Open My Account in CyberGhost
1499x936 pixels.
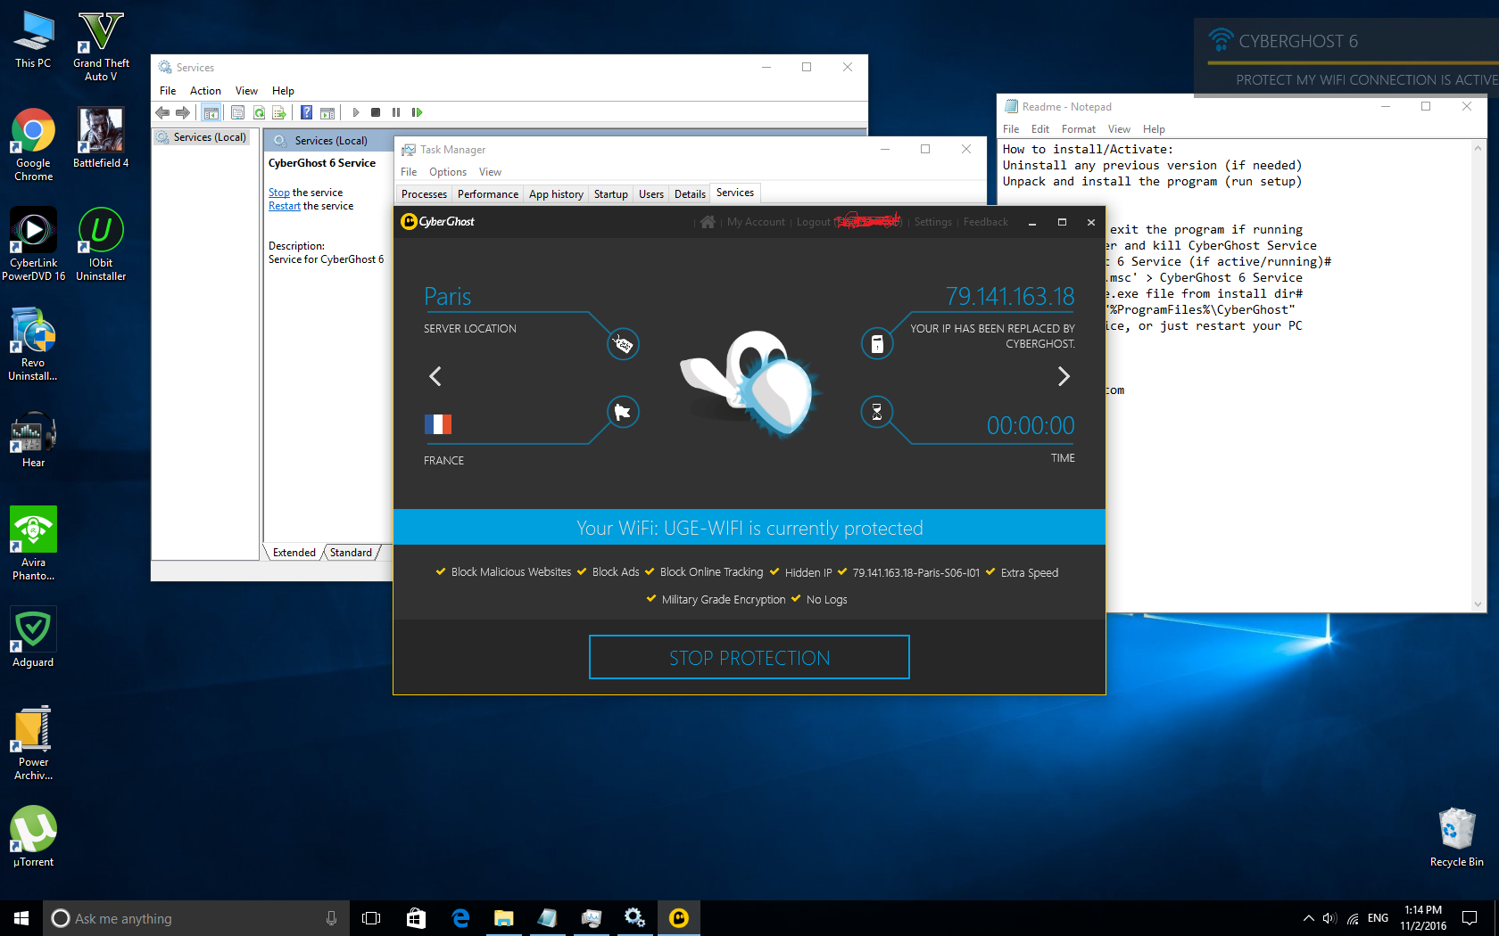click(756, 222)
